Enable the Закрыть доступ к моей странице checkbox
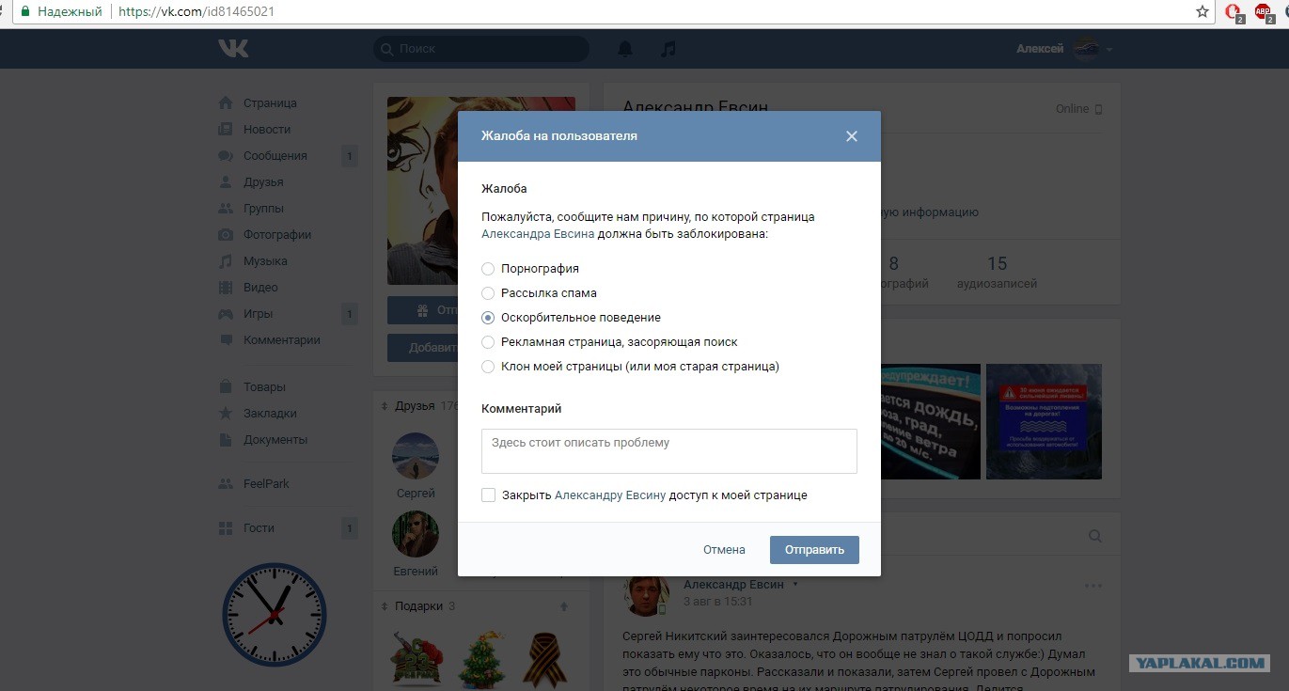The width and height of the screenshot is (1289, 691). (x=488, y=495)
